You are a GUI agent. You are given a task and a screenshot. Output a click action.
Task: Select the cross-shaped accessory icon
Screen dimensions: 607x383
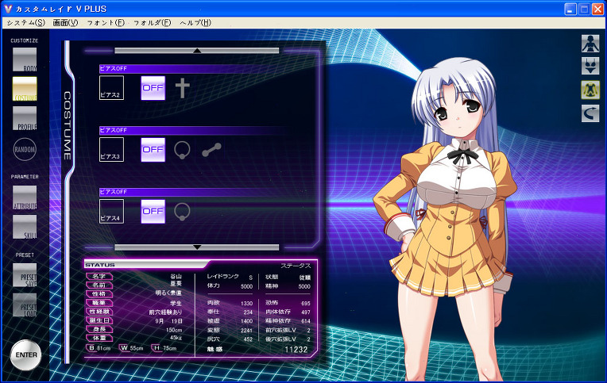[x=183, y=87]
